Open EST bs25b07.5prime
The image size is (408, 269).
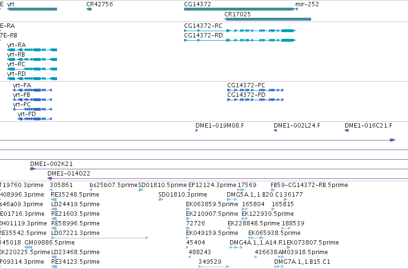[x=91, y=190]
